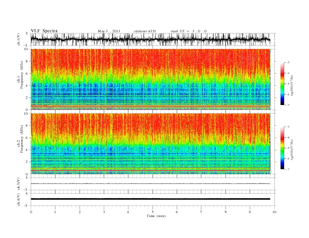Click the 'start UT = 3 :0 :0' label
Image resolution: width=309 pixels, height=238 pixels.
click(x=188, y=31)
